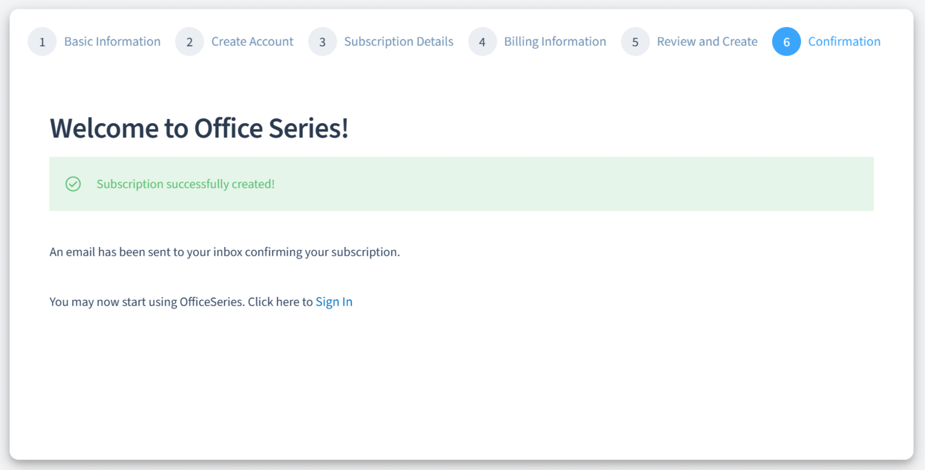Go to the Basic Information step
The height and width of the screenshot is (470, 925).
click(x=112, y=42)
